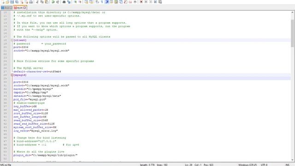
Task: Toggle synchronized horizontal scrolling
Action: click(x=91, y=2)
